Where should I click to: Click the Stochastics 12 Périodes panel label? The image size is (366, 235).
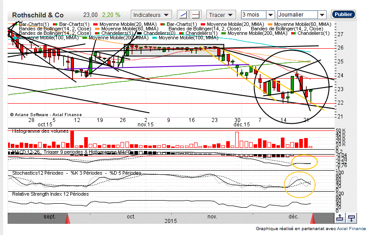[76, 173]
